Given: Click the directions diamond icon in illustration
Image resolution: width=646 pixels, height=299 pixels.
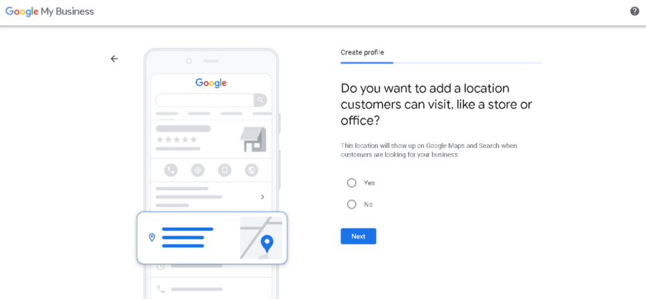Looking at the screenshot, I should (197, 170).
